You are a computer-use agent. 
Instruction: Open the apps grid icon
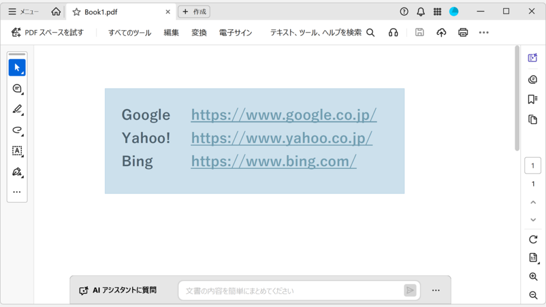click(437, 12)
